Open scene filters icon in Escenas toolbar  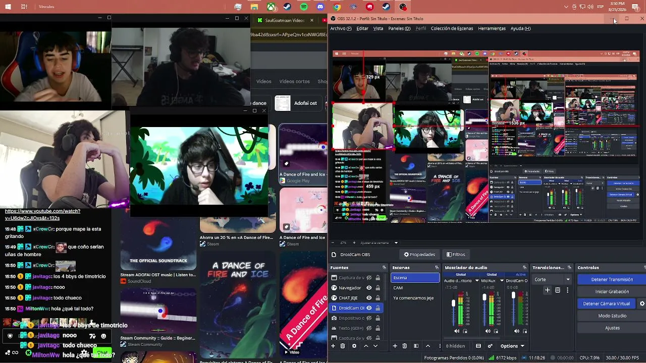tap(416, 346)
